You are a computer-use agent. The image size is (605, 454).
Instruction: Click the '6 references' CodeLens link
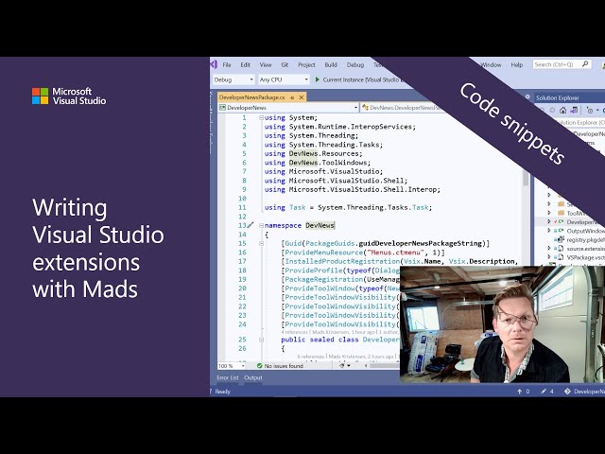pos(311,357)
